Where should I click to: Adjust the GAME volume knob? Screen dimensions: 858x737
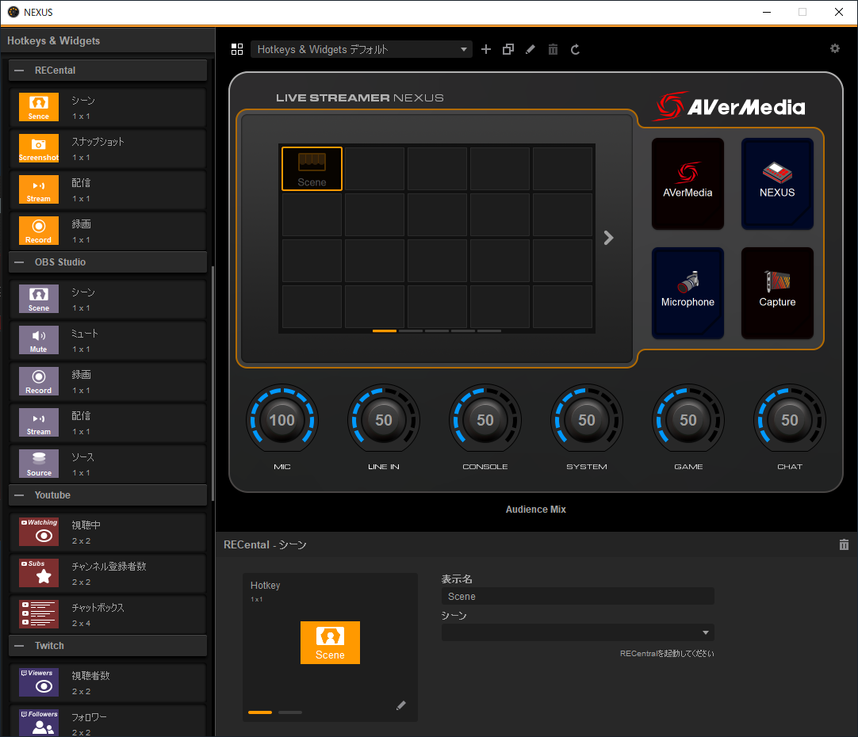(688, 419)
